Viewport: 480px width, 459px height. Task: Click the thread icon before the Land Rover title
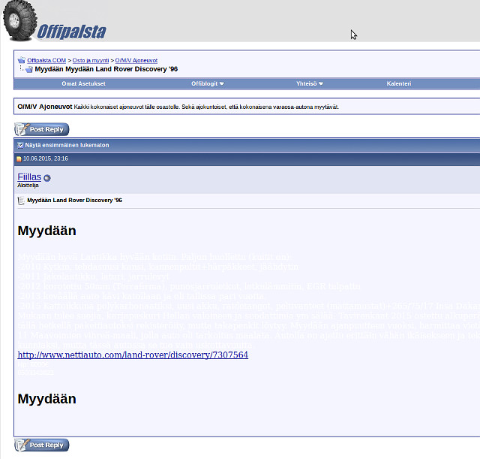click(x=28, y=69)
